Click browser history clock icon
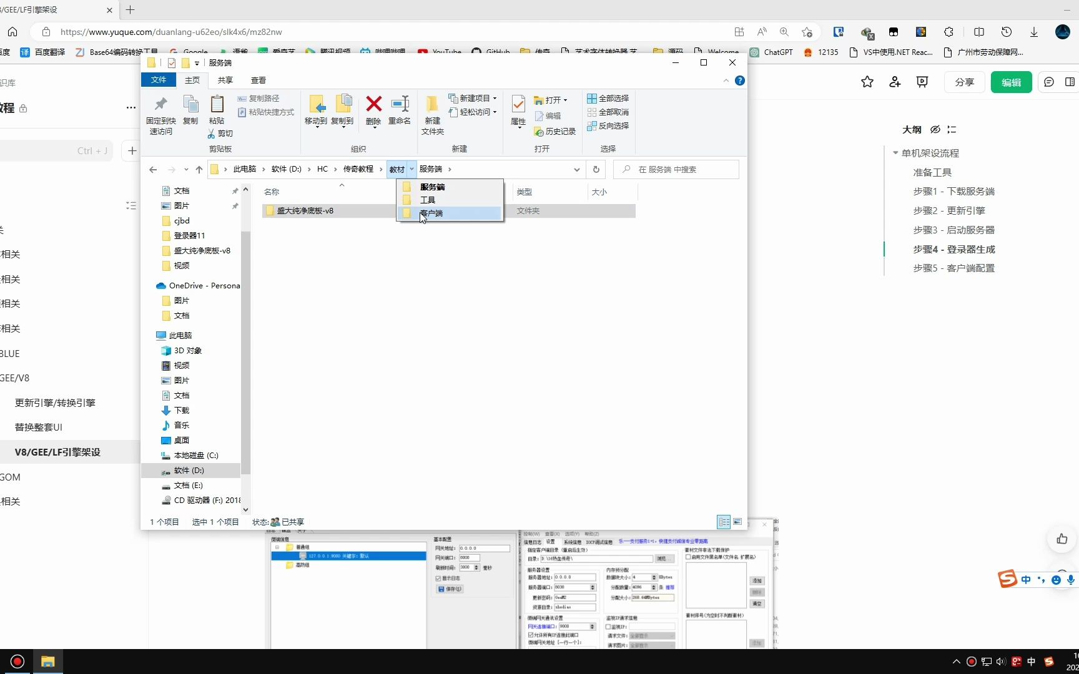The width and height of the screenshot is (1079, 674). pos(1007,32)
